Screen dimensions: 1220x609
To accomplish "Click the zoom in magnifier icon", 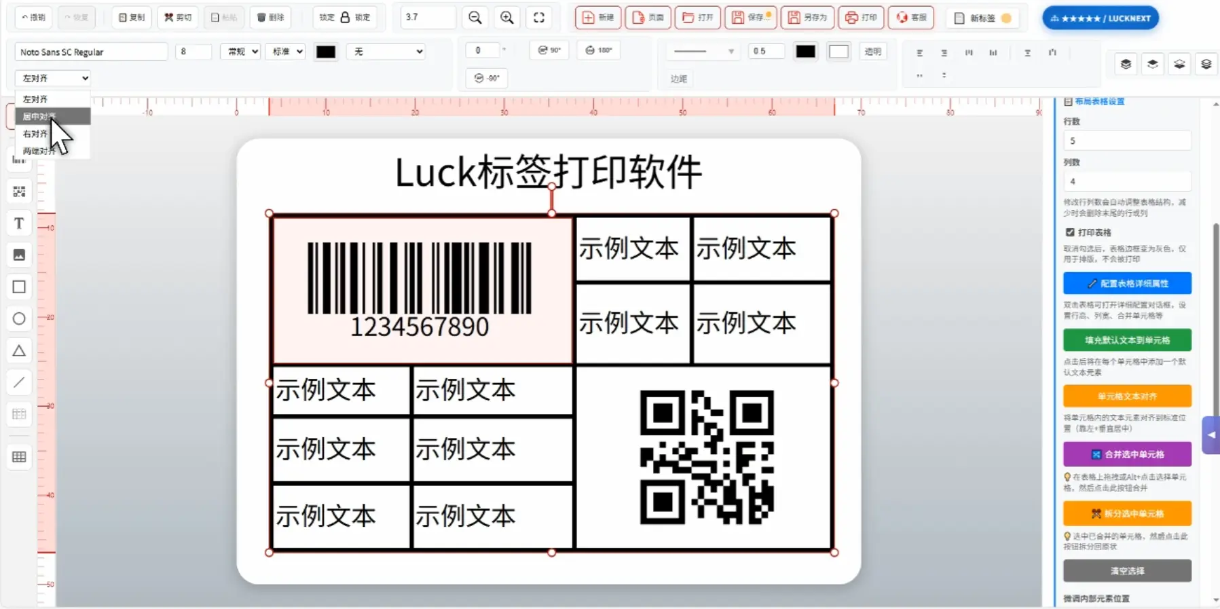I will 507,18.
